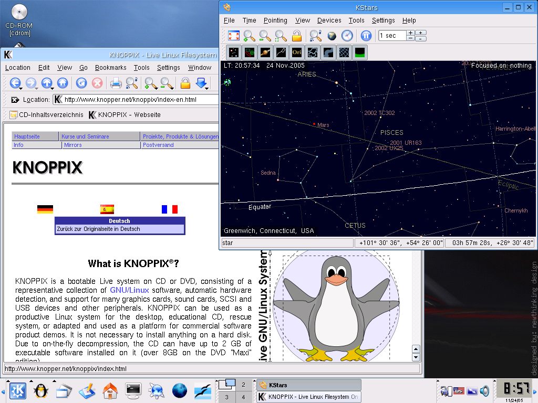This screenshot has height=403, width=538.
Task: Zoom in on the KStars sky map
Action: coord(249,36)
